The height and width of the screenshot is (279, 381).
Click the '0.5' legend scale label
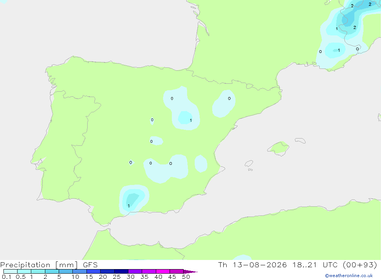pyautogui.click(x=21, y=277)
